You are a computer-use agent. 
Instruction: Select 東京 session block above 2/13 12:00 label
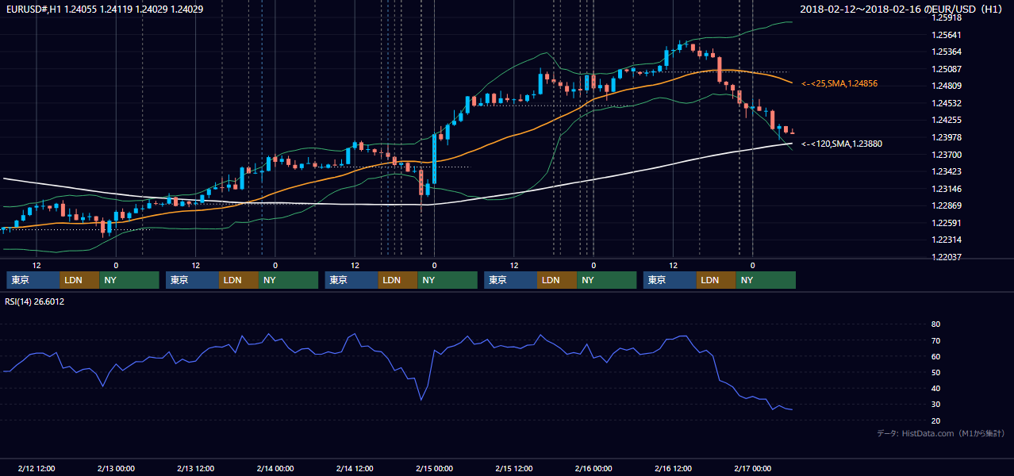tap(192, 280)
